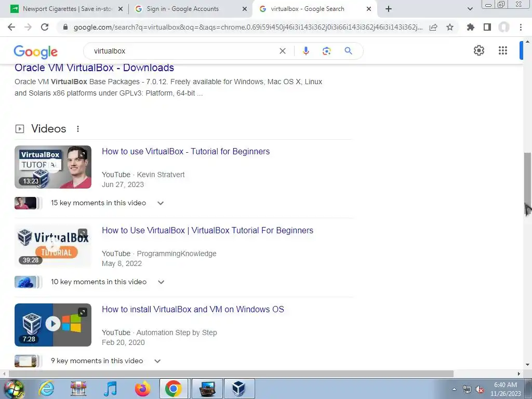Close the Newport Cigarettes tab

(120, 9)
